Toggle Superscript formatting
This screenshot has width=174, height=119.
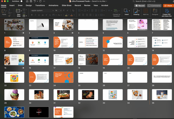click(x=46, y=15)
